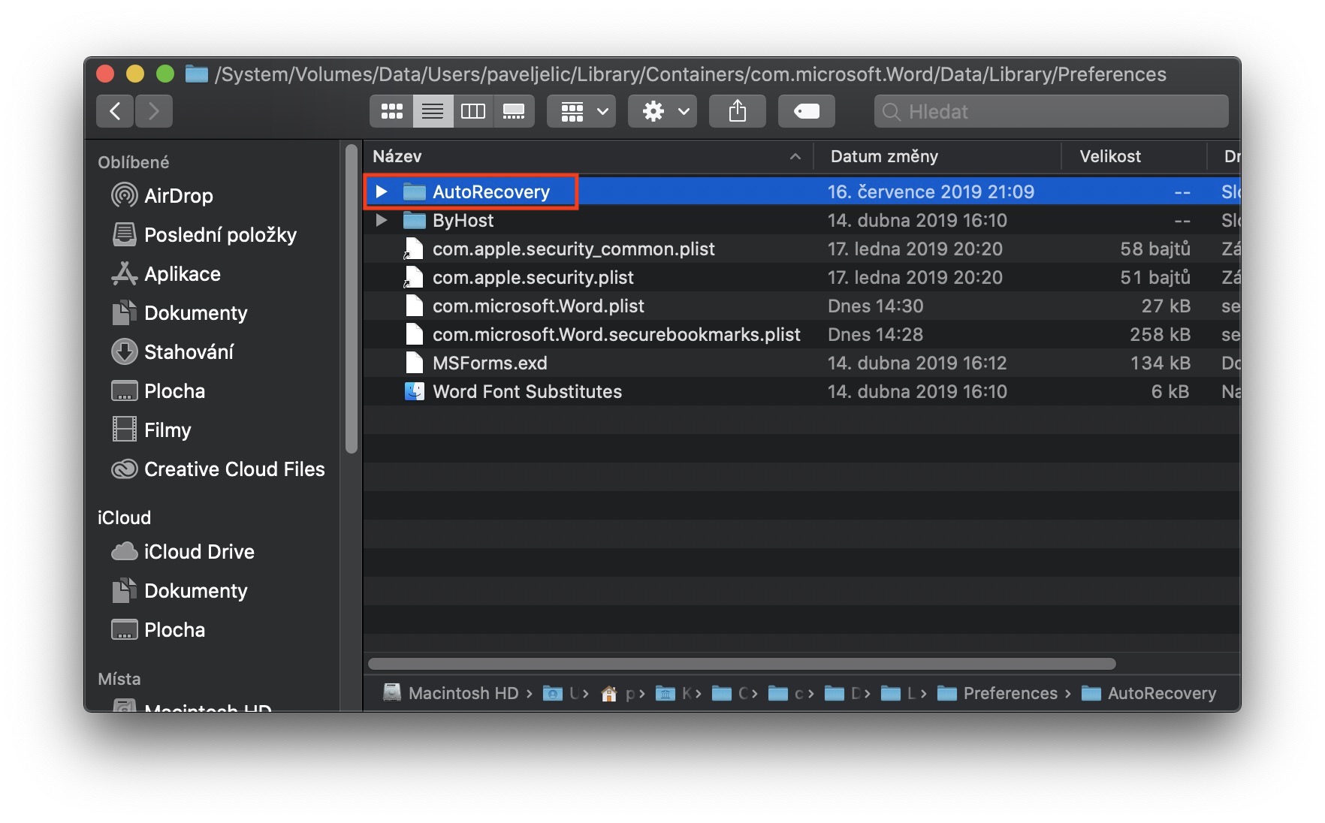The image size is (1325, 823).
Task: Select com.microsoft.Word.securebookmarks.plist file
Action: pyautogui.click(x=801, y=334)
